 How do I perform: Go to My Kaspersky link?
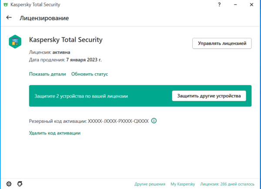click(x=183, y=184)
